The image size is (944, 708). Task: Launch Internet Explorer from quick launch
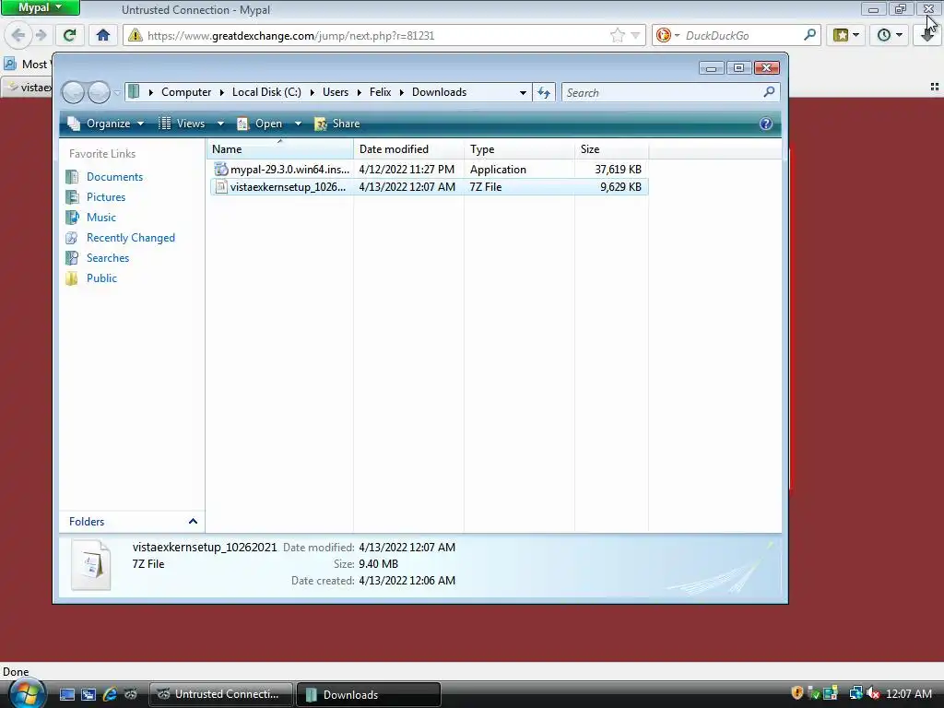pyautogui.click(x=110, y=694)
